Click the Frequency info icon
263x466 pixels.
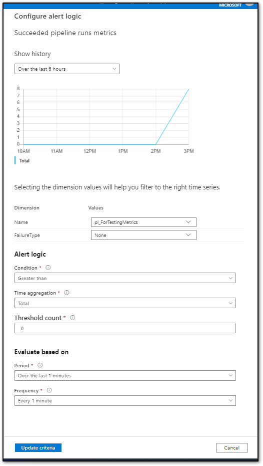[49, 390]
